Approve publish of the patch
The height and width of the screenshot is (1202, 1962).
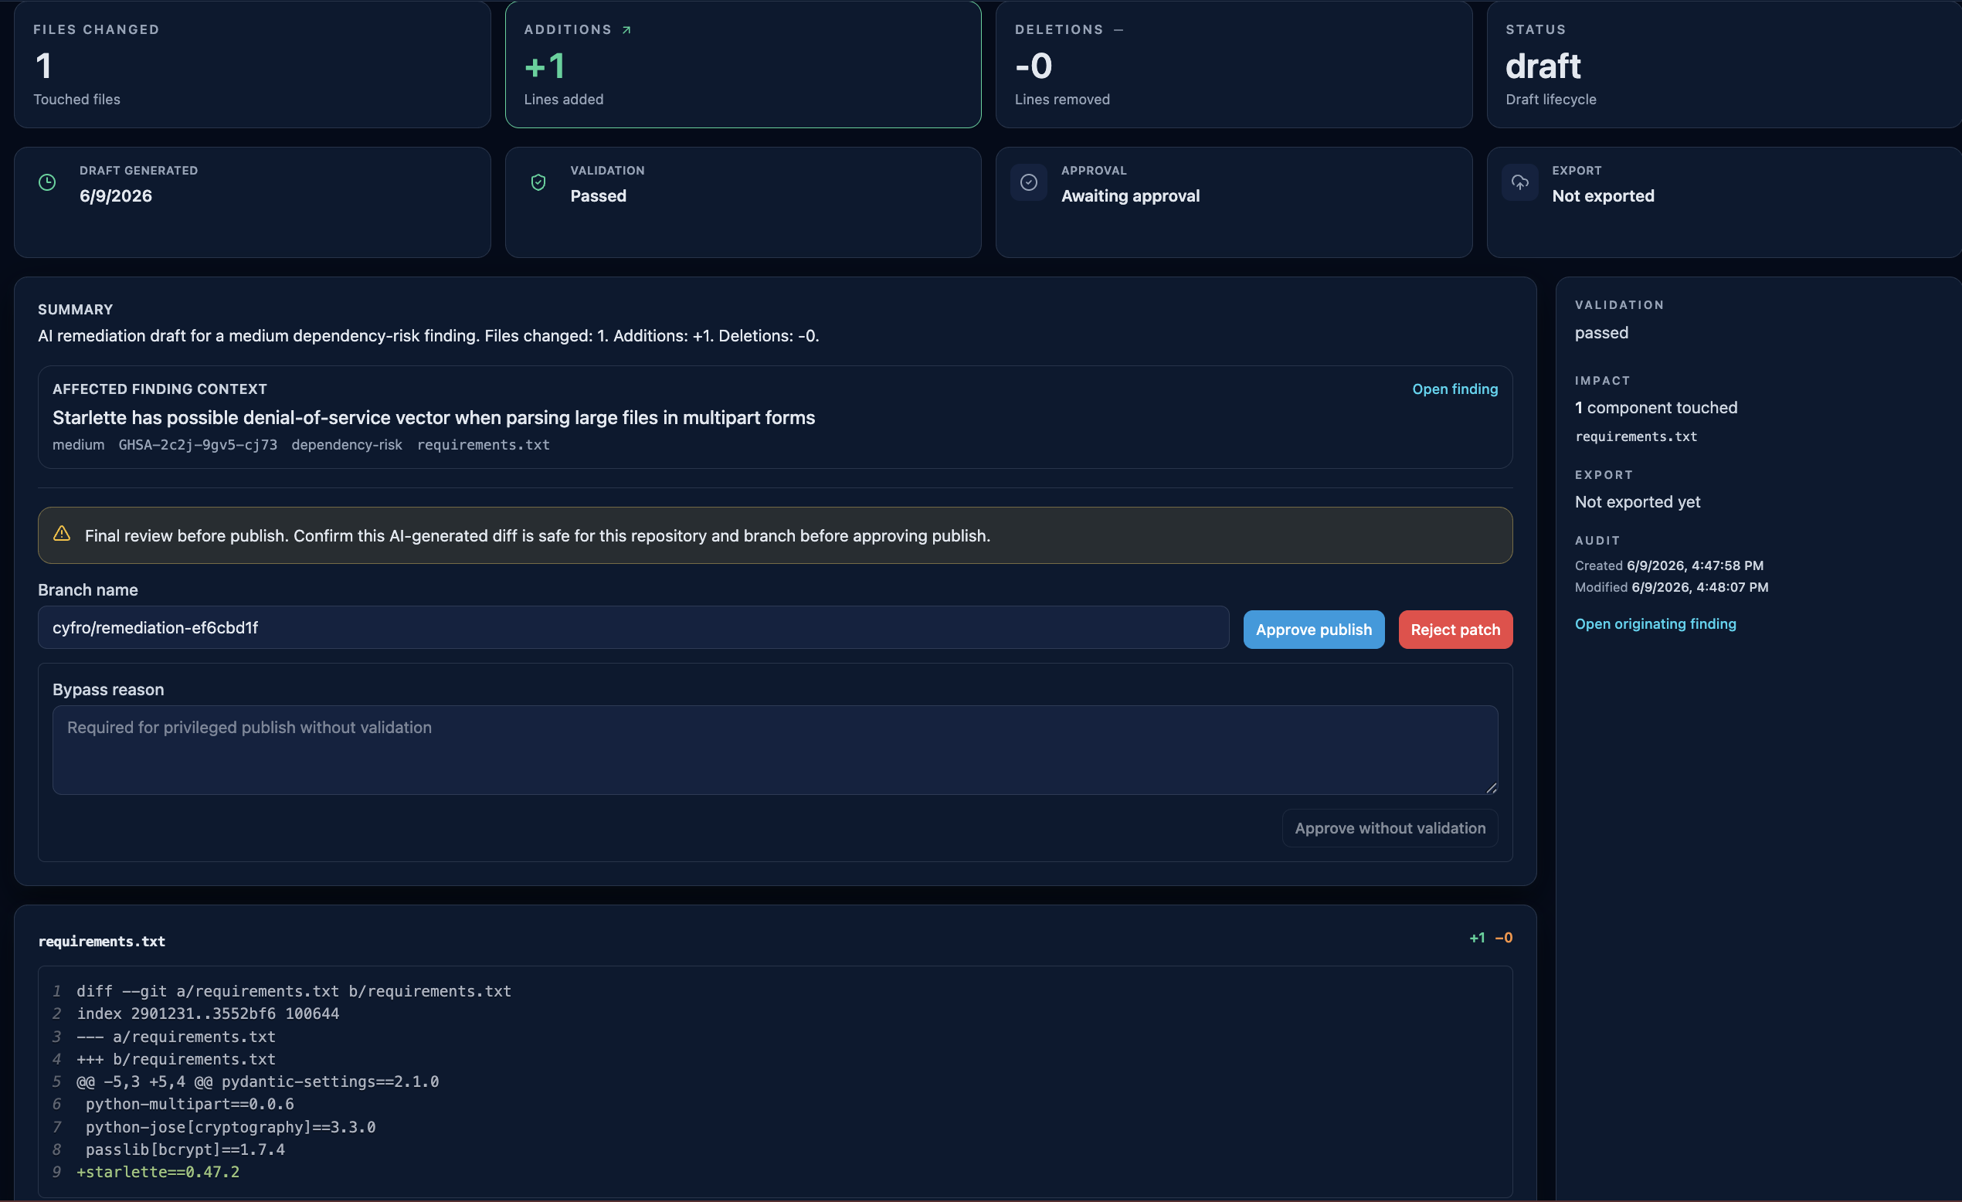point(1314,630)
